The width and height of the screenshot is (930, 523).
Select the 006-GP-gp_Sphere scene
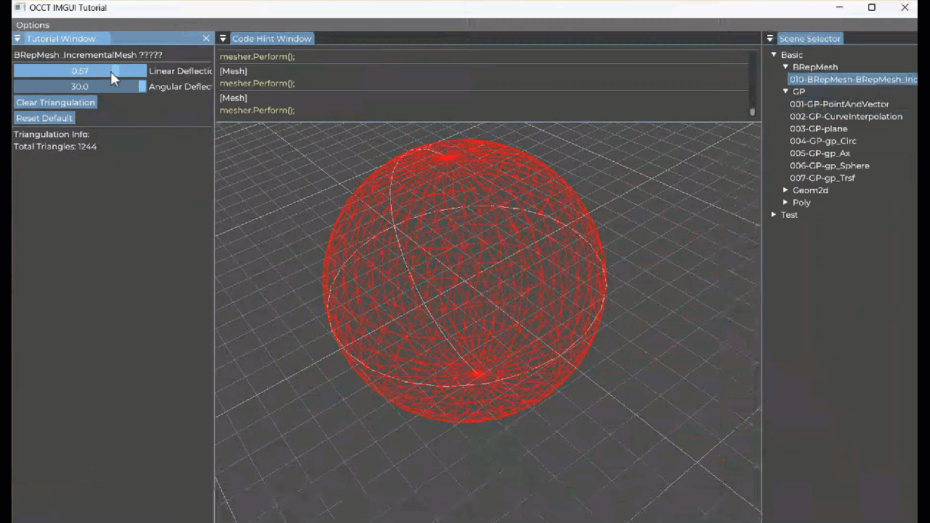(x=830, y=166)
